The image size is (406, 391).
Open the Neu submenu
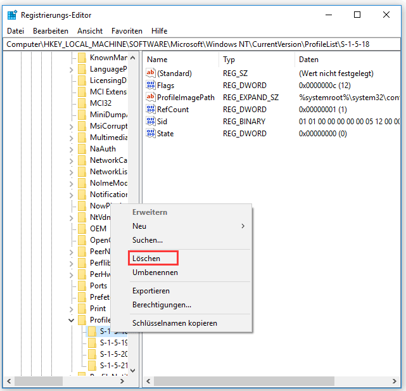(190, 226)
